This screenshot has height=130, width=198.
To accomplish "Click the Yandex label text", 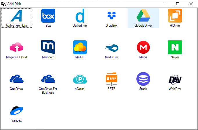I will [17, 120].
